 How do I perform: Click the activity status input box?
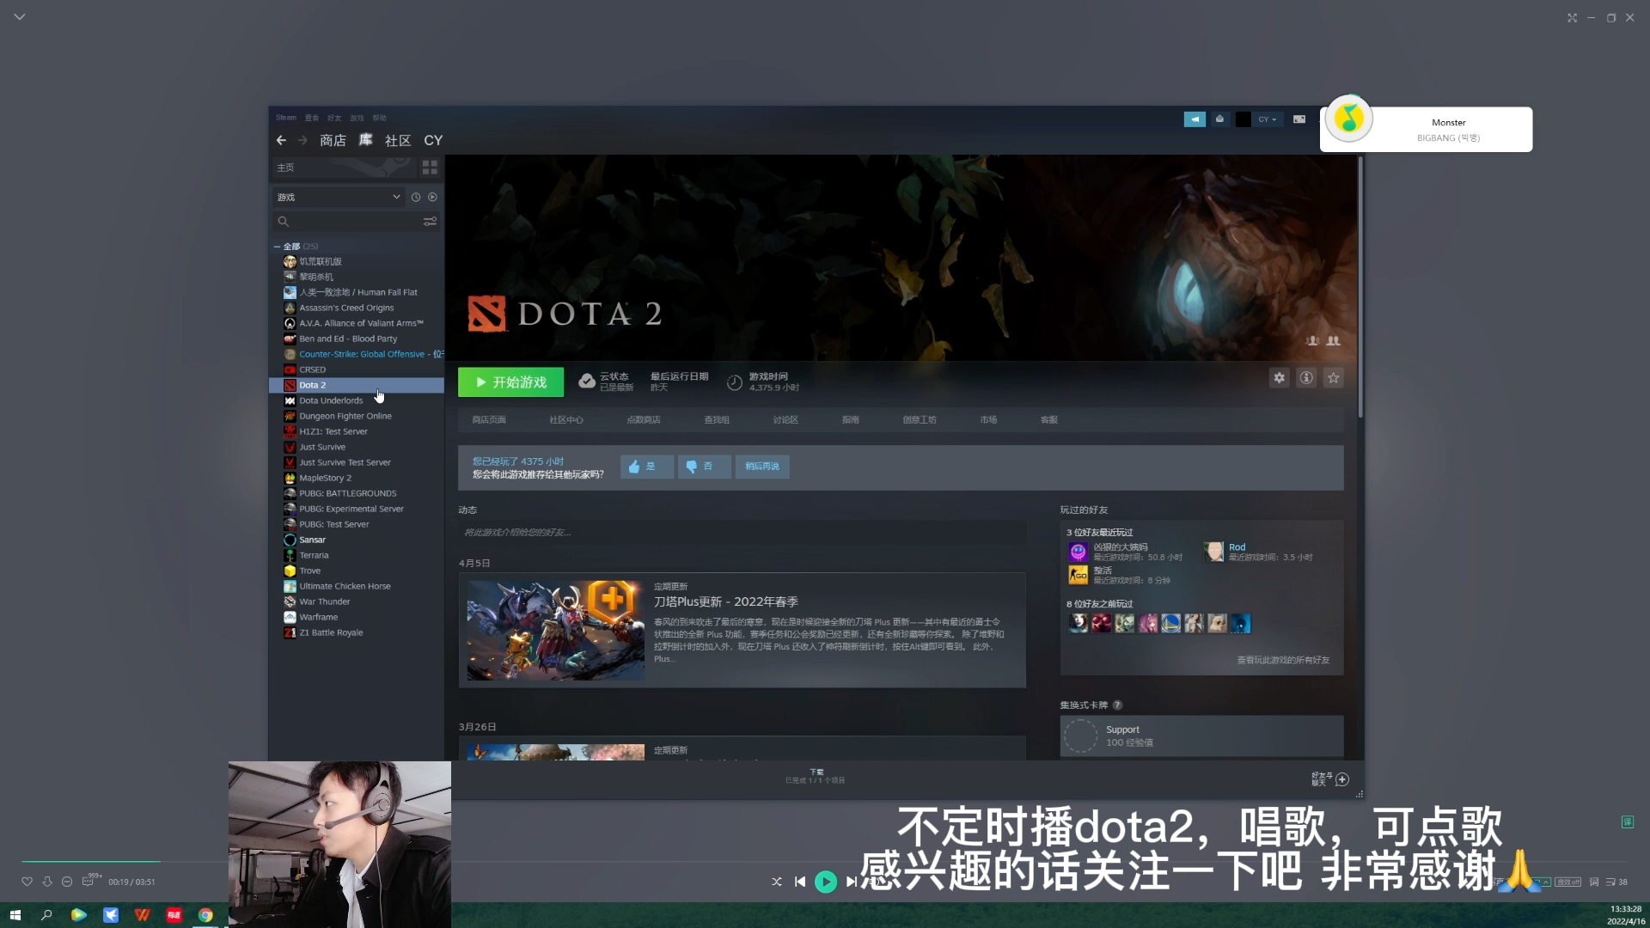pyautogui.click(x=742, y=533)
